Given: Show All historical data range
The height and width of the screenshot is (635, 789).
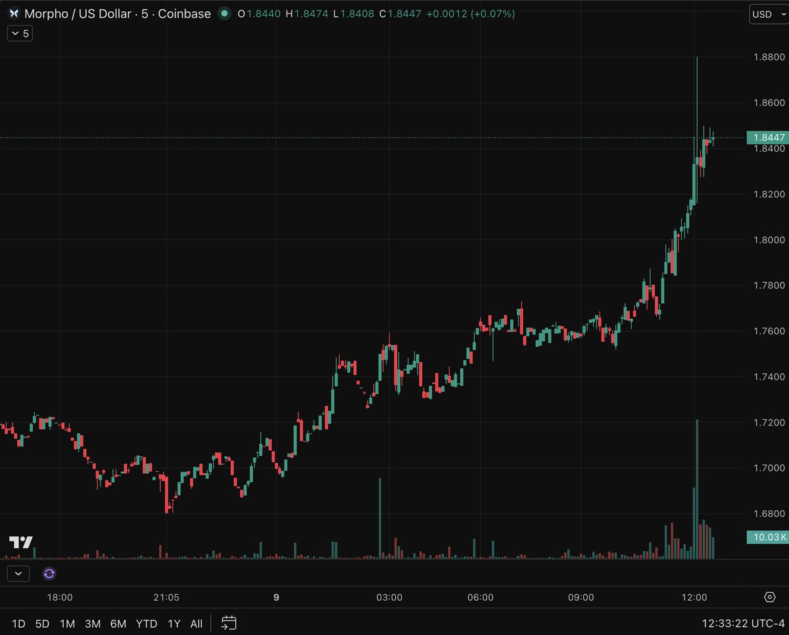Looking at the screenshot, I should pos(196,623).
